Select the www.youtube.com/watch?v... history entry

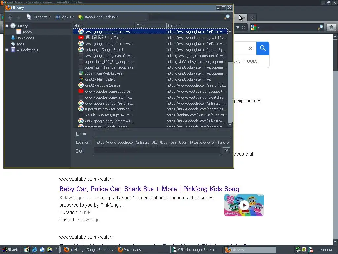click(150, 97)
